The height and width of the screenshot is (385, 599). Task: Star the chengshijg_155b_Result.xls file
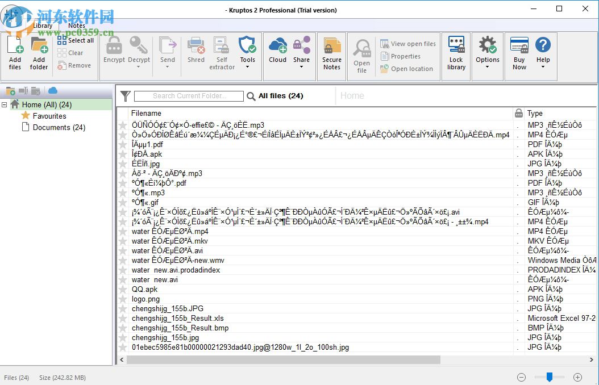click(123, 319)
